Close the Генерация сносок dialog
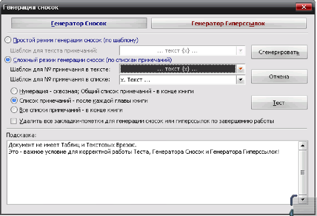Viewport: 317px width, 216px height. tap(304, 6)
